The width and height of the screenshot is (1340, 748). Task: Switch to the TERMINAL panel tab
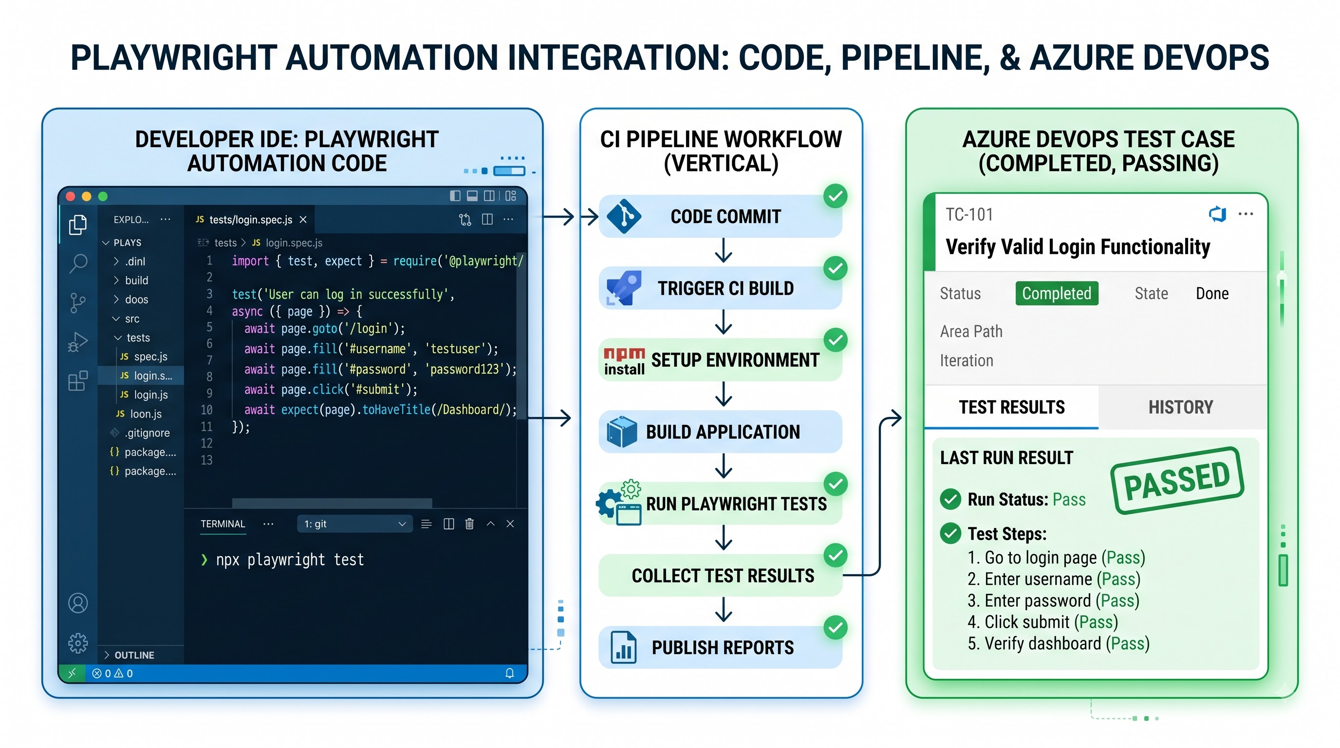[223, 524]
